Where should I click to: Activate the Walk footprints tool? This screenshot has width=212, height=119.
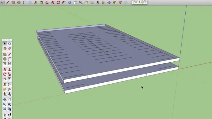pyautogui.click(x=9, y=115)
